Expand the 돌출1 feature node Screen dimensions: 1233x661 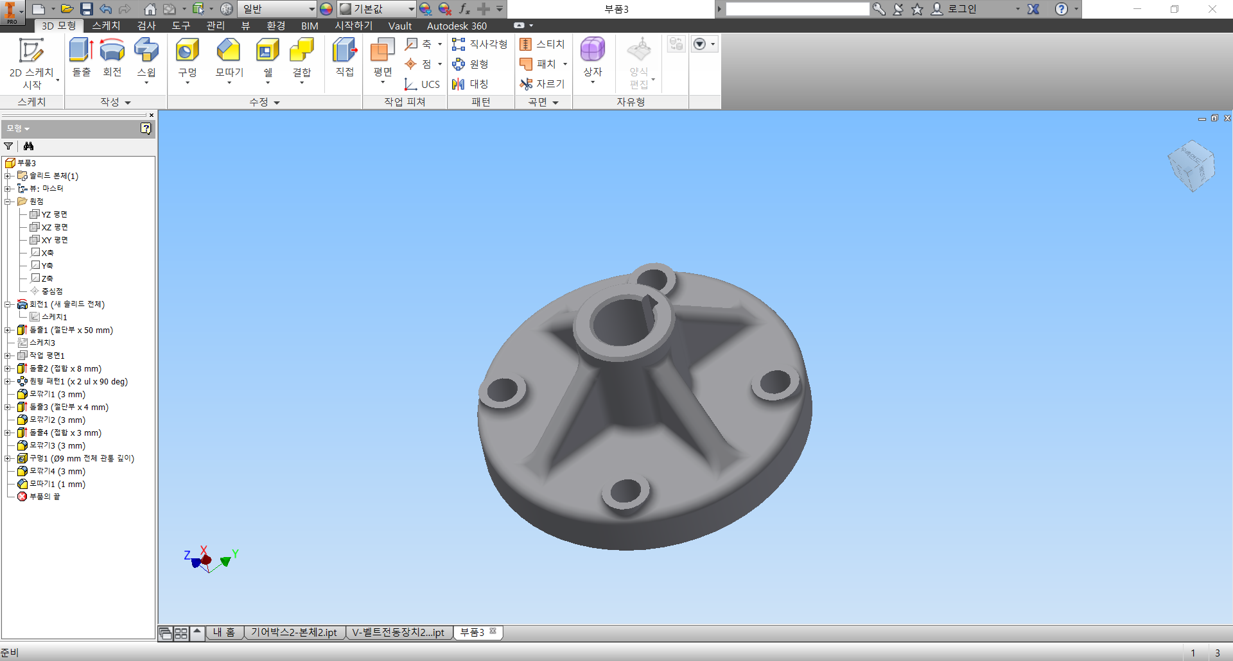[x=8, y=330]
